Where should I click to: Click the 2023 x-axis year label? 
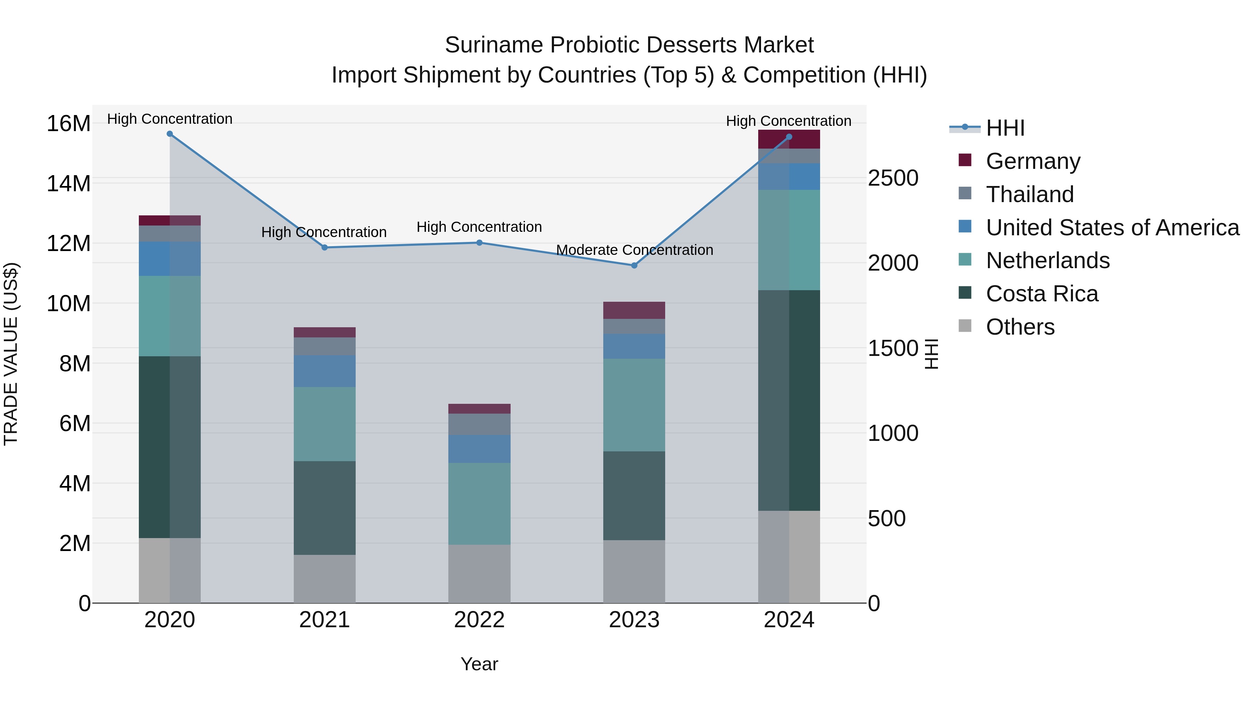pyautogui.click(x=634, y=620)
